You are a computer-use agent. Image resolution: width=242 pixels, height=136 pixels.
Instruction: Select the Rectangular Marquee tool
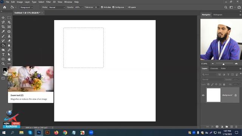tap(9, 18)
